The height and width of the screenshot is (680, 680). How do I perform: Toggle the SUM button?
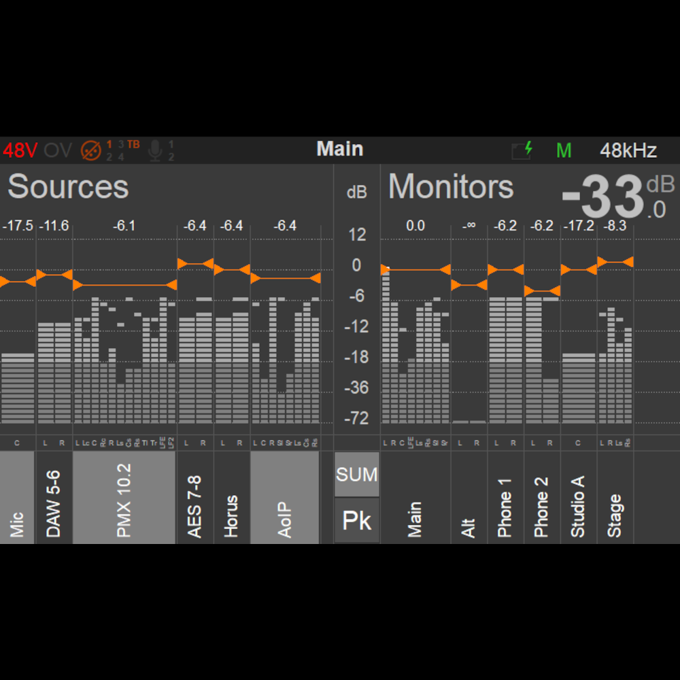tap(357, 475)
